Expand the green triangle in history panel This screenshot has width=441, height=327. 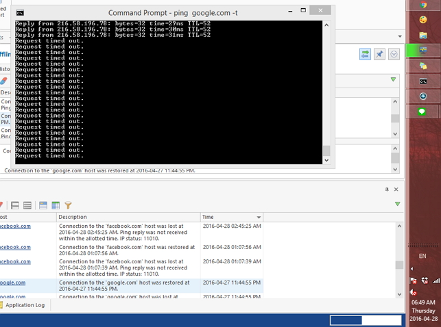(x=394, y=79)
